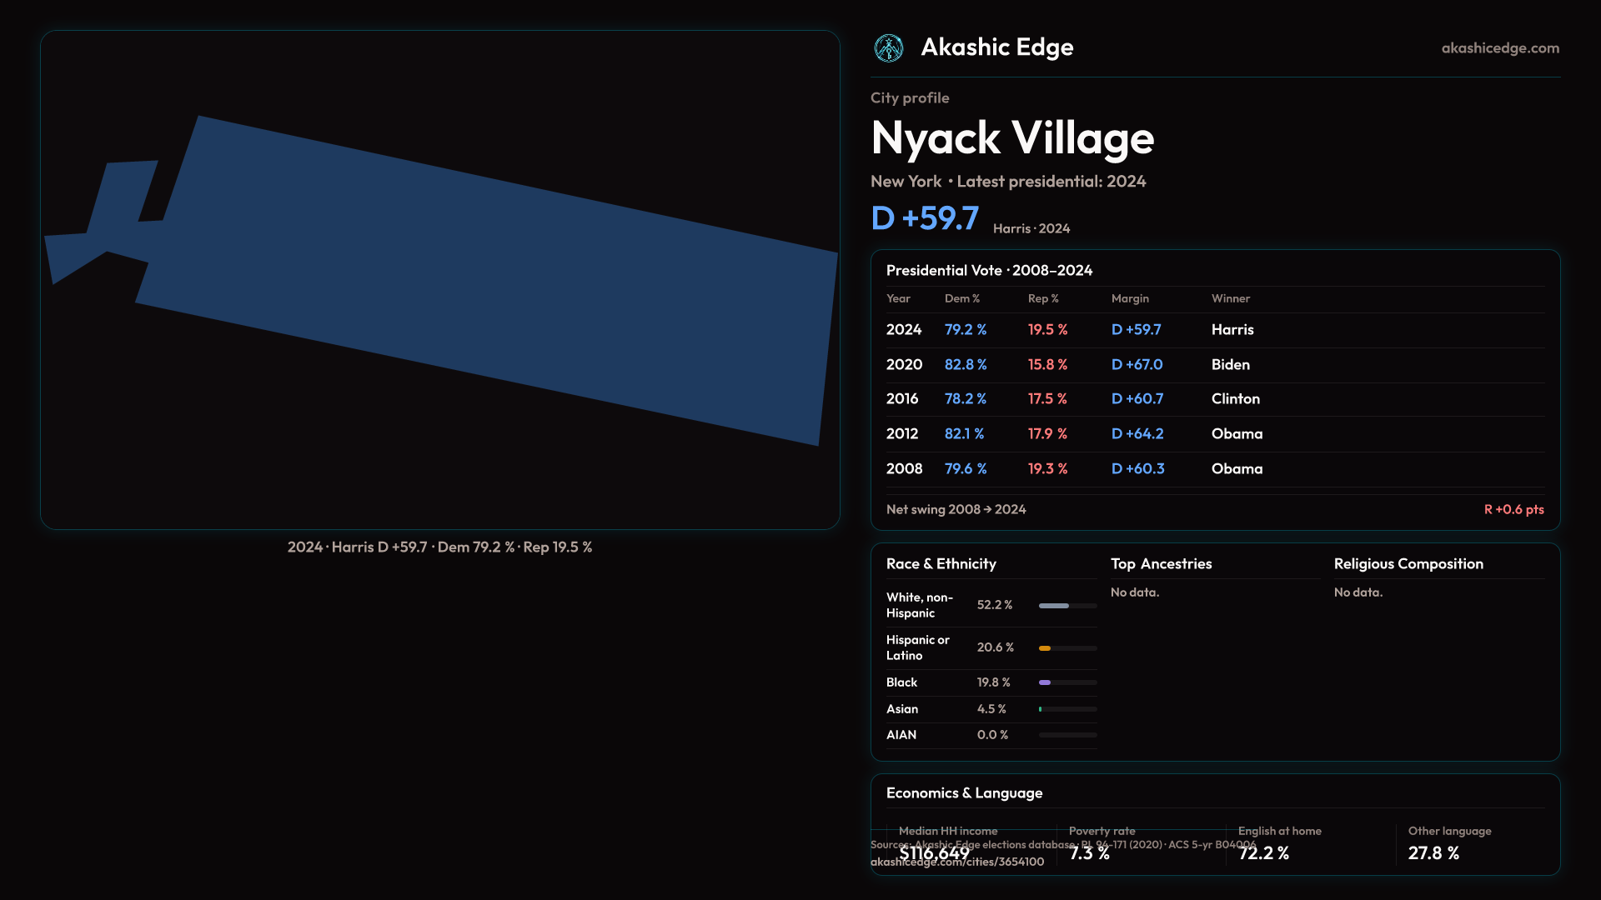
Task: Click the Religious Composition heading
Action: tap(1408, 564)
